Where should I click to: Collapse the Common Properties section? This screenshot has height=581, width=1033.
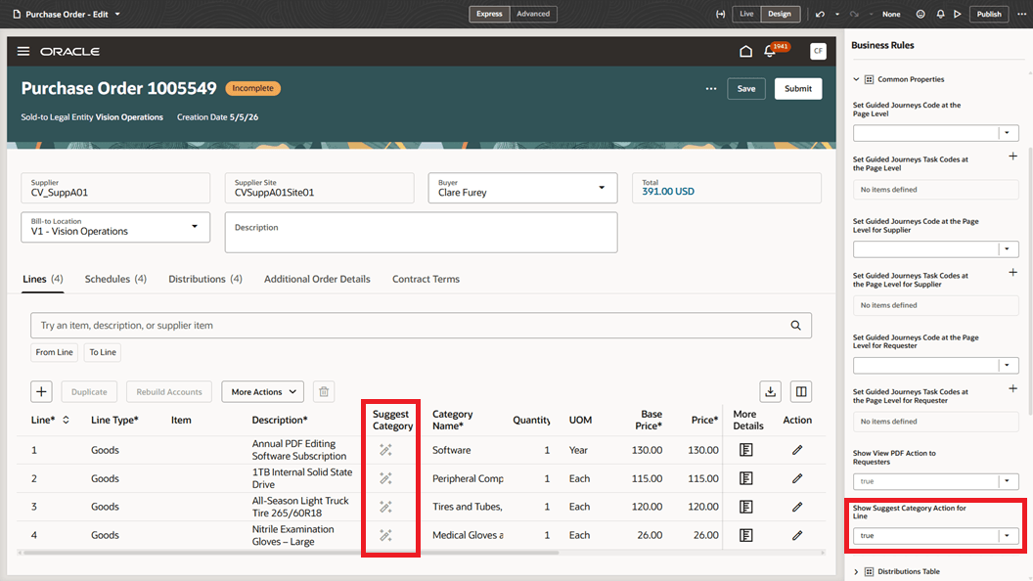(x=857, y=79)
